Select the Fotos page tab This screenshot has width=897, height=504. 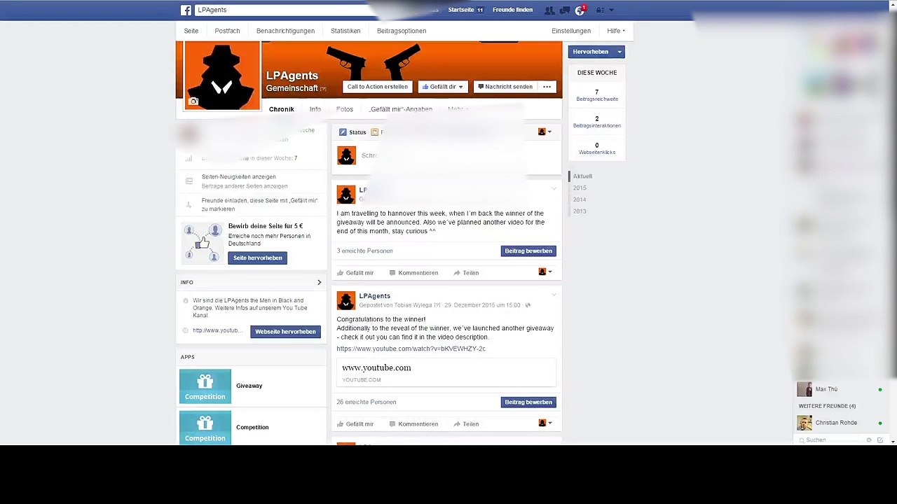tap(345, 109)
